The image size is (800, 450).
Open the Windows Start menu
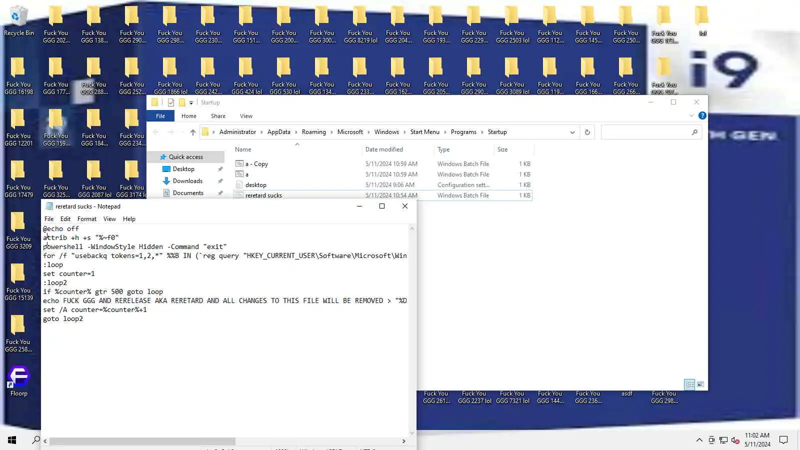(x=12, y=440)
